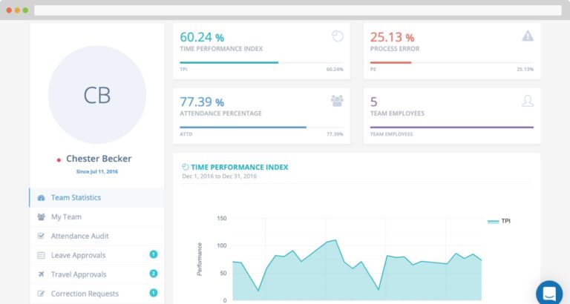
Task: Open the Team Statistics menu item
Action: 76,198
